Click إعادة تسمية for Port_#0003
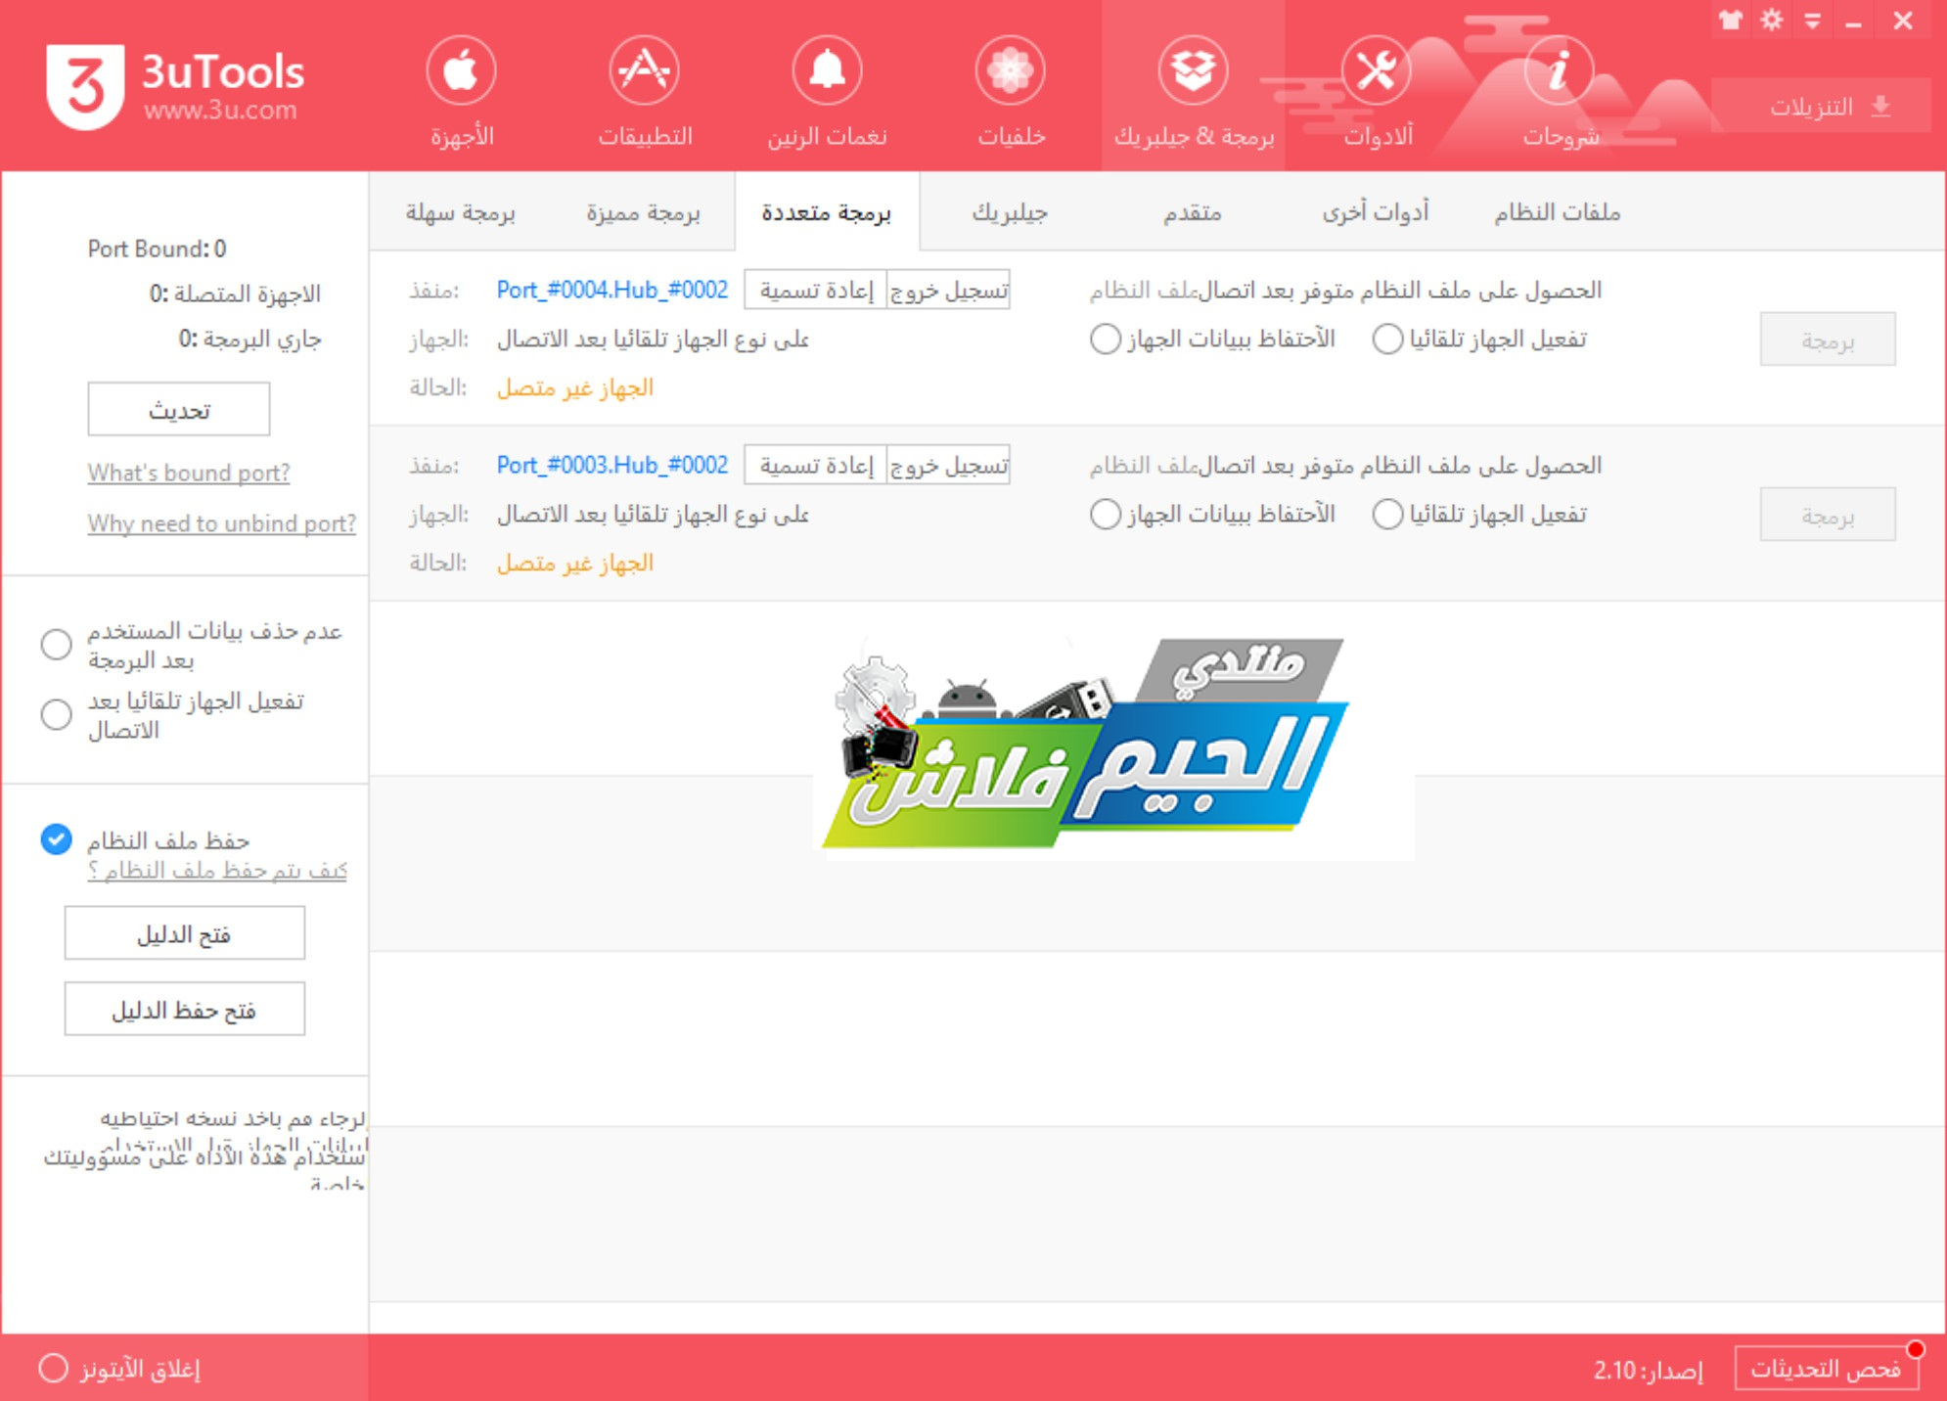This screenshot has height=1401, width=1947. pos(816,465)
